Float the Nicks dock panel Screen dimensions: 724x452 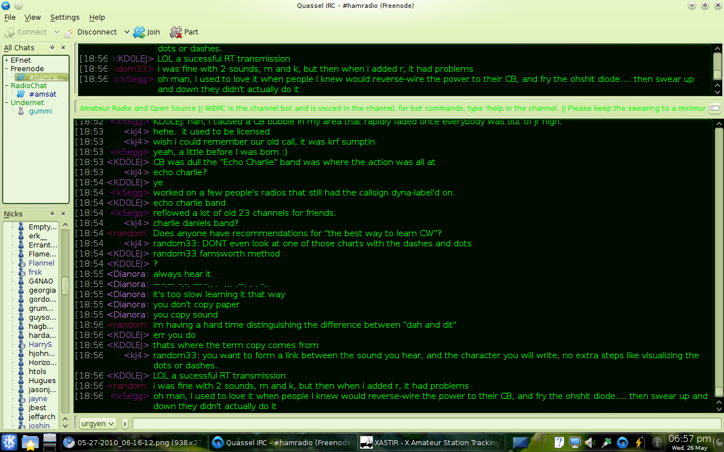coord(53,214)
